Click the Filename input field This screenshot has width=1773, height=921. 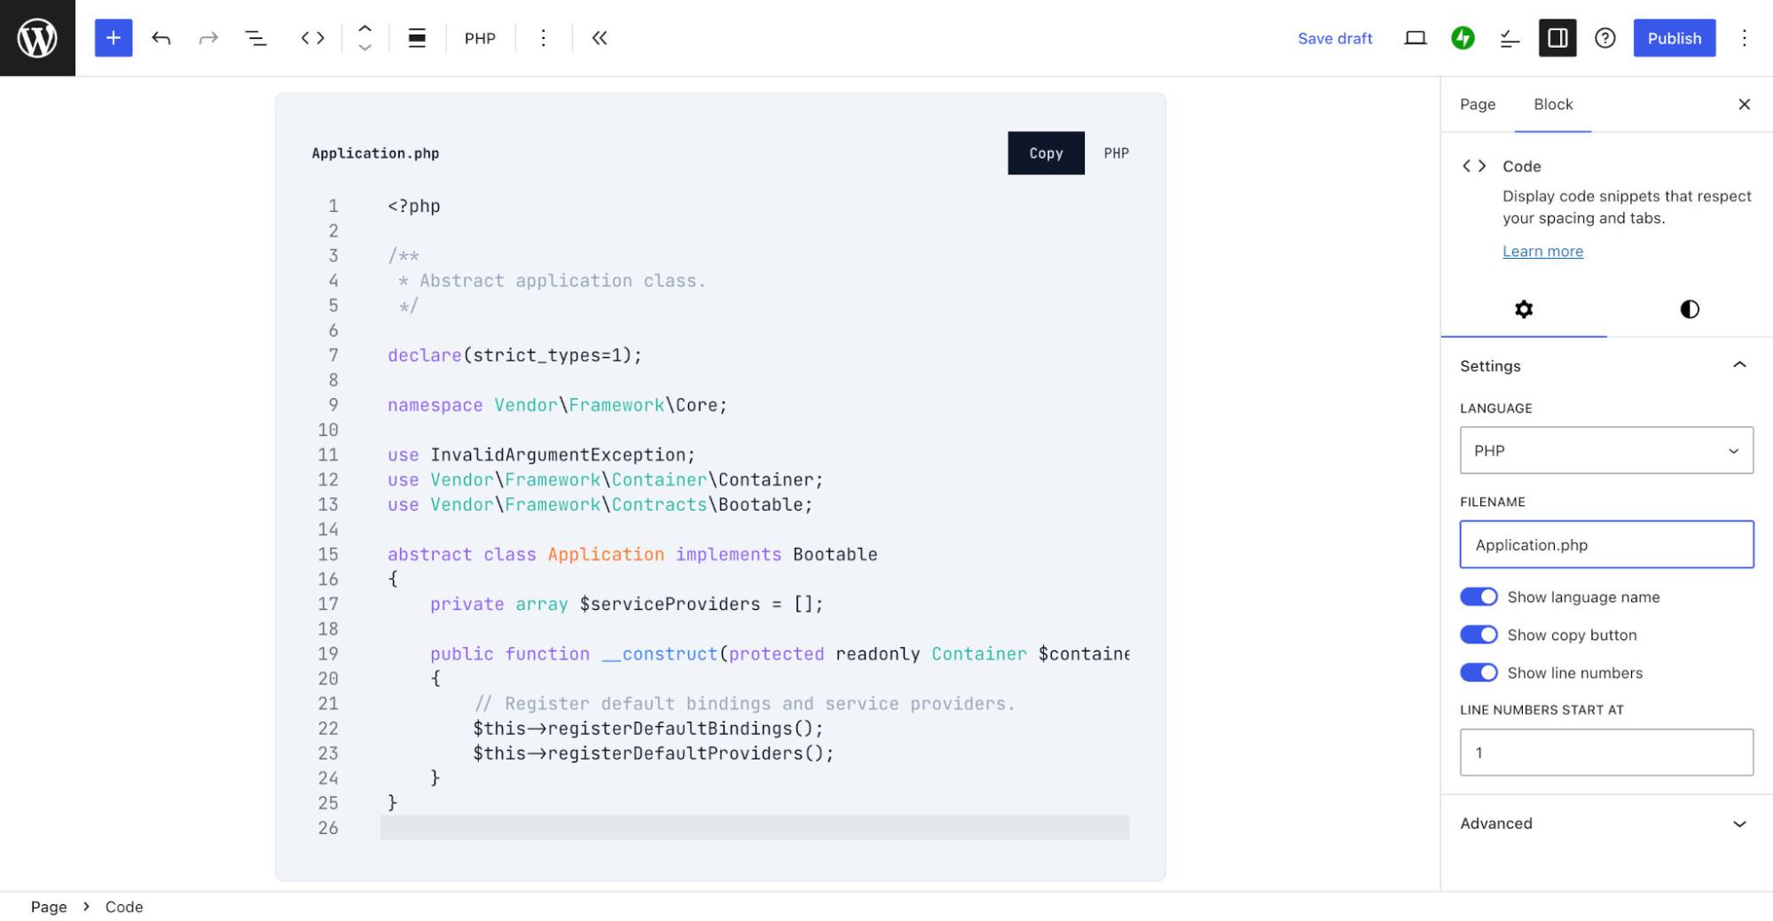1605,544
